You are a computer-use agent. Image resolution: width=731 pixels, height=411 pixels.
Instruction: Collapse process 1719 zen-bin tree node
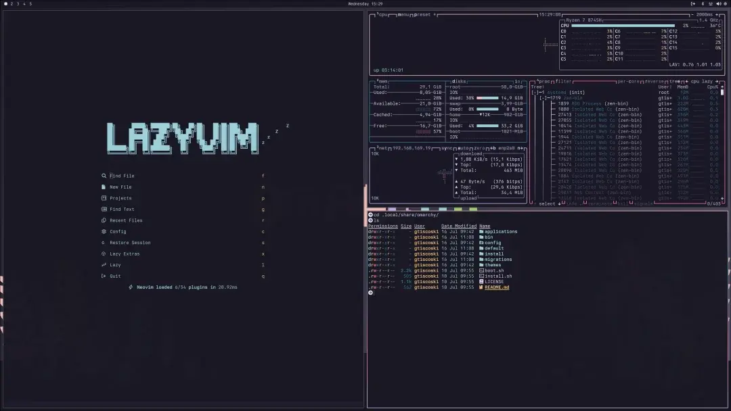544,98
